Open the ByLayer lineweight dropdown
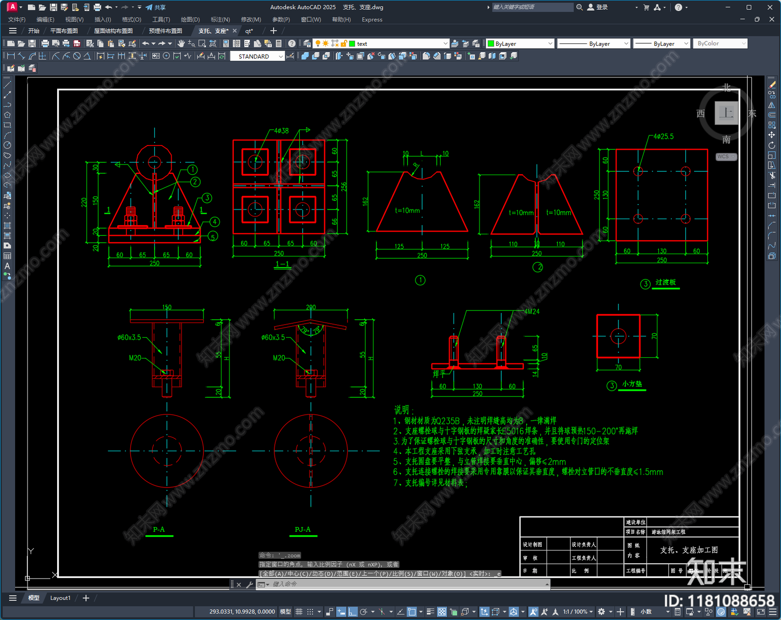Image resolution: width=781 pixels, height=620 pixels. (x=661, y=43)
